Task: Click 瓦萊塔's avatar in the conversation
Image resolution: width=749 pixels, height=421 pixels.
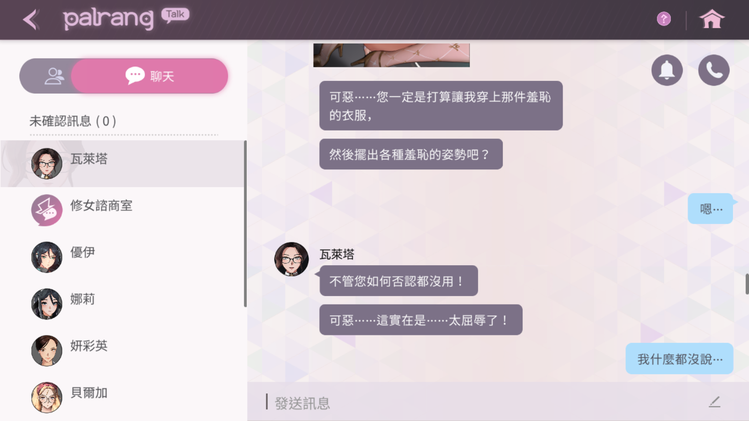Action: pos(292,259)
